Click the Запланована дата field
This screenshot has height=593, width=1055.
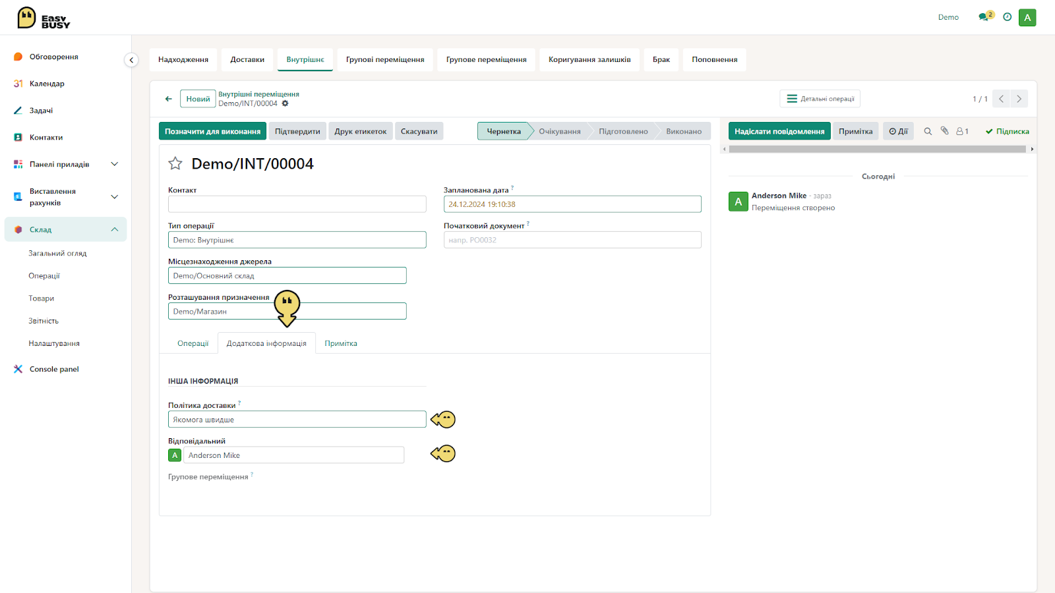click(x=572, y=204)
